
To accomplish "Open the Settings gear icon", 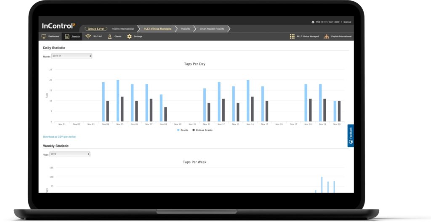I will pyautogui.click(x=130, y=37).
